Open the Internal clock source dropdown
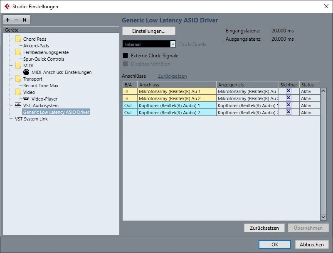The image size is (333, 253). point(149,44)
